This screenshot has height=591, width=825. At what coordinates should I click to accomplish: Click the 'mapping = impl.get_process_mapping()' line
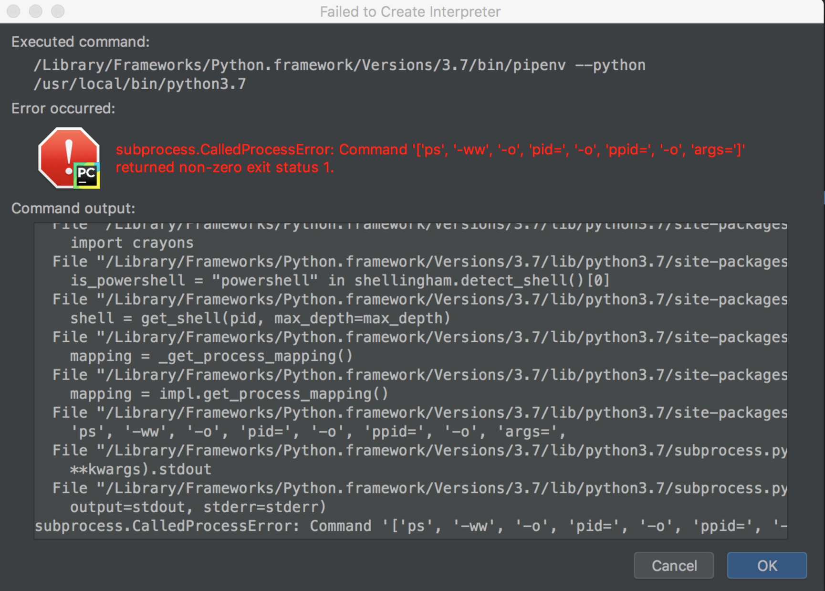click(229, 394)
